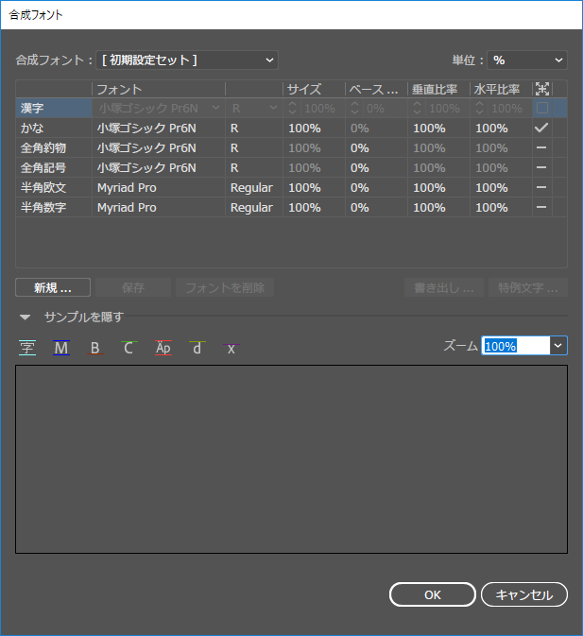Click the 漢字 row horizontal scale stepper
Screen dimensions: 583x636
[480, 108]
